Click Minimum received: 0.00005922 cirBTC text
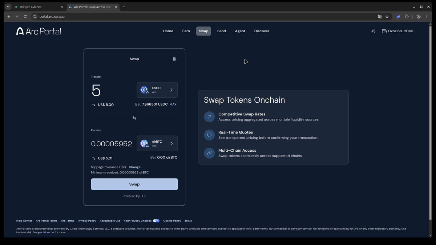Viewport: 436px width, 245px height. (120, 172)
